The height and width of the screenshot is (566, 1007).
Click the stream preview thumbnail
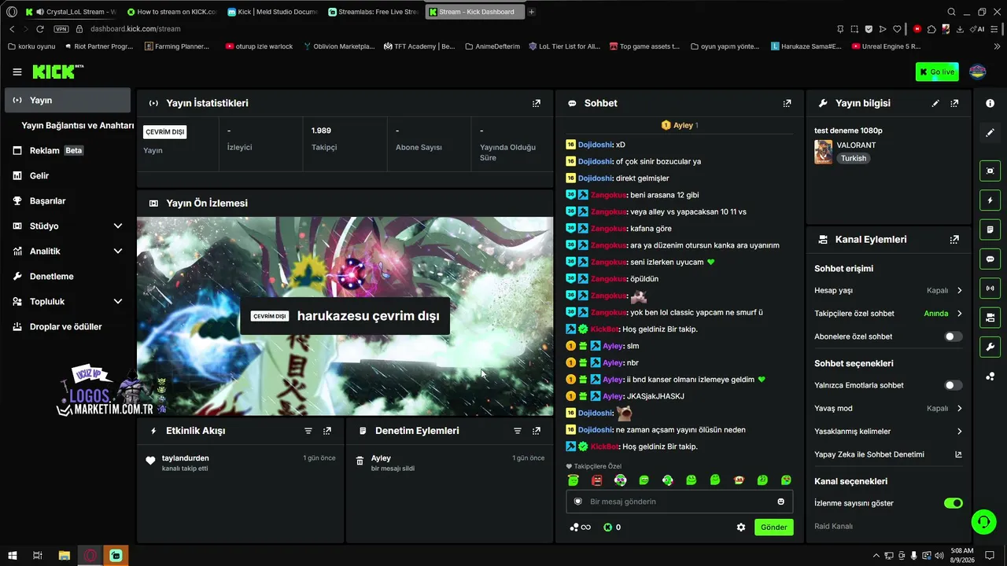point(345,316)
